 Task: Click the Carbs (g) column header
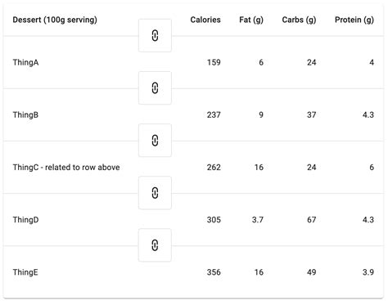[x=299, y=20]
